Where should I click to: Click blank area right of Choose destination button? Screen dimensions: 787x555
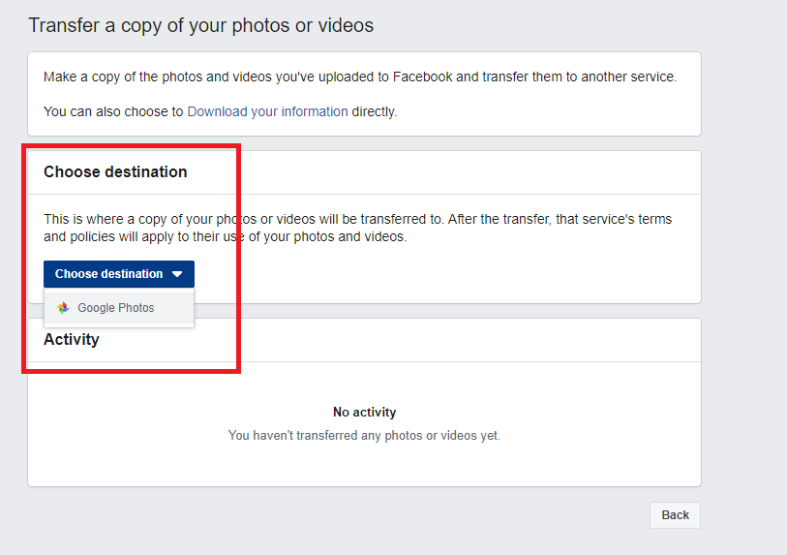pos(436,274)
